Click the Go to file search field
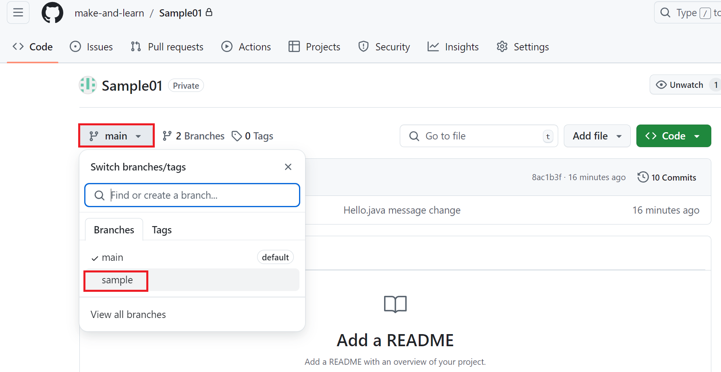The height and width of the screenshot is (372, 721). (479, 136)
